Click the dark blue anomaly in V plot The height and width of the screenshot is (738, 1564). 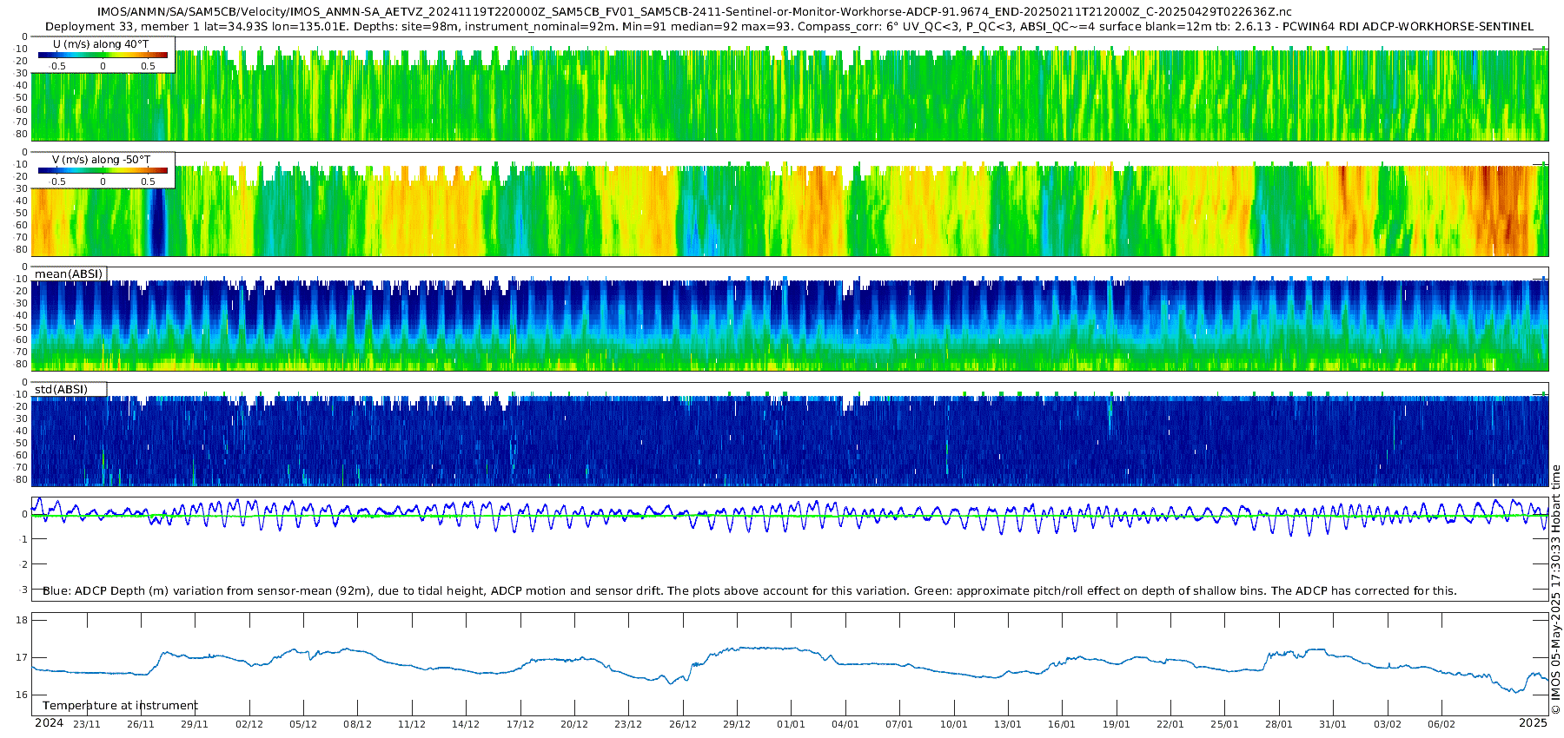click(x=156, y=220)
